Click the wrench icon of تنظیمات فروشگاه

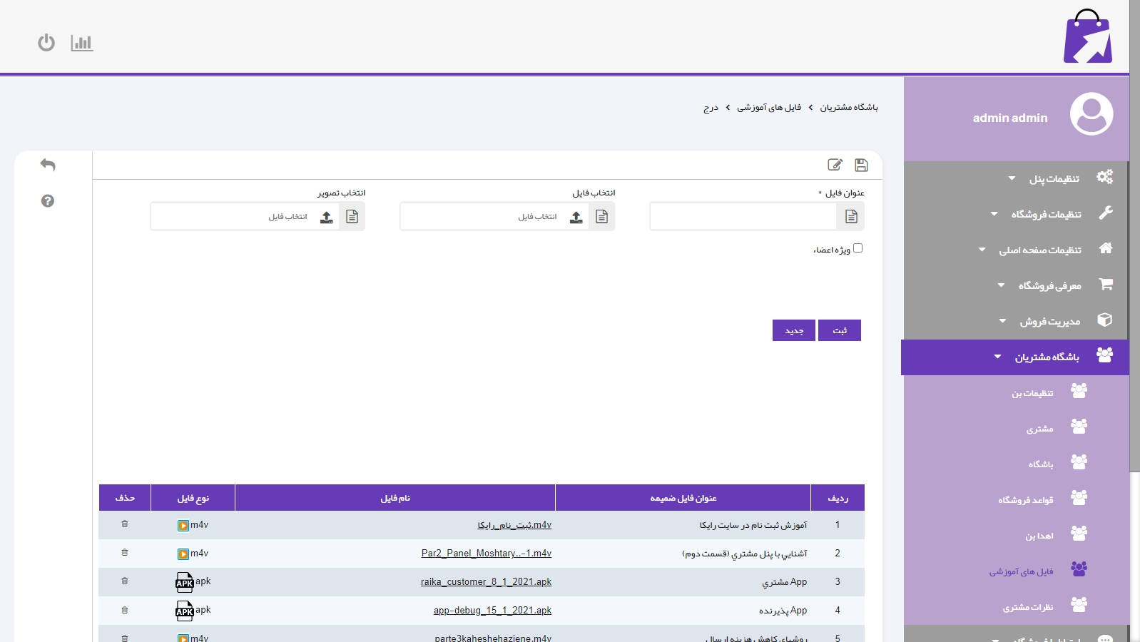[x=1106, y=213]
